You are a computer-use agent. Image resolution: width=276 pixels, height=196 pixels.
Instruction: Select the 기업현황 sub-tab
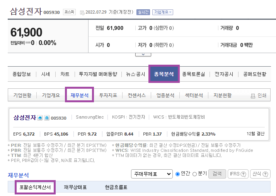click(x=22, y=95)
